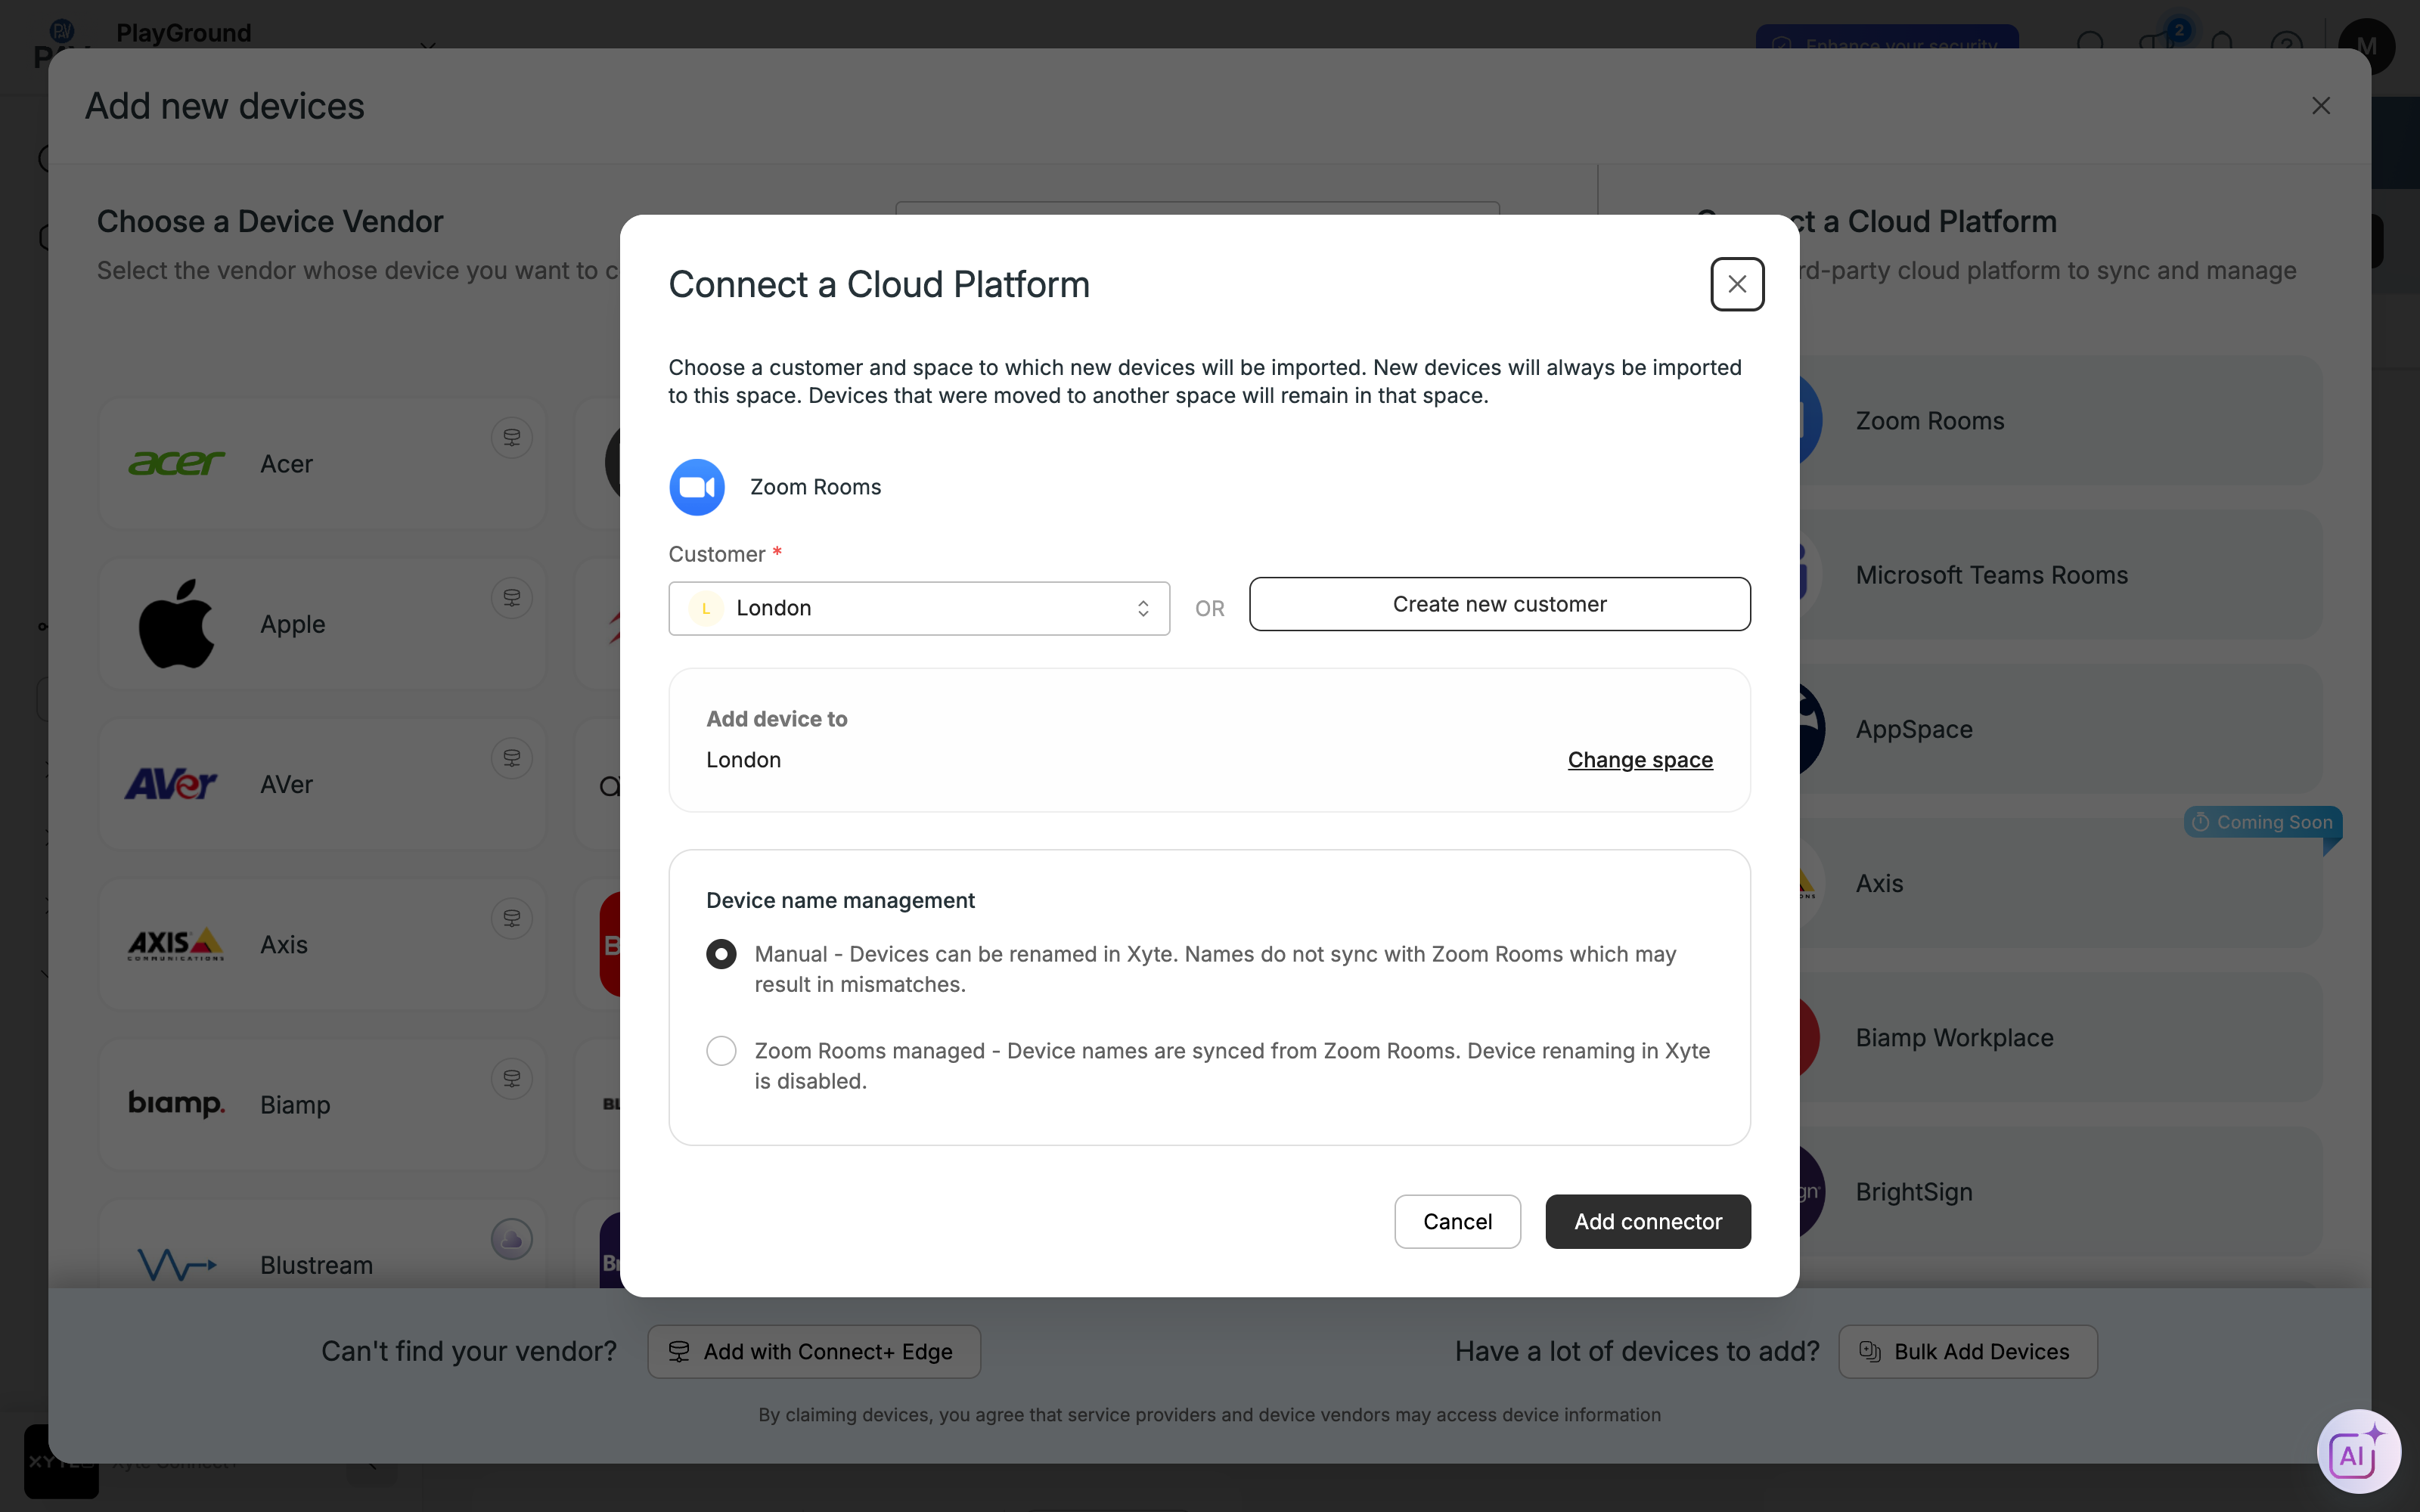2420x1512 pixels.
Task: Select the Biamp Workplace cloud platform
Action: 2060,1037
